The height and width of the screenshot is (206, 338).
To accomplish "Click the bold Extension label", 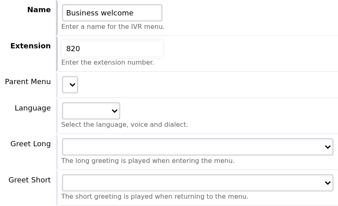I will [x=31, y=46].
